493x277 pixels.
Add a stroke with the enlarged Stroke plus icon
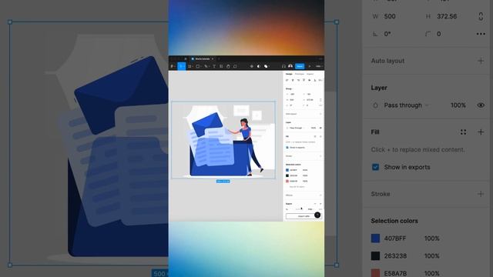481,194
